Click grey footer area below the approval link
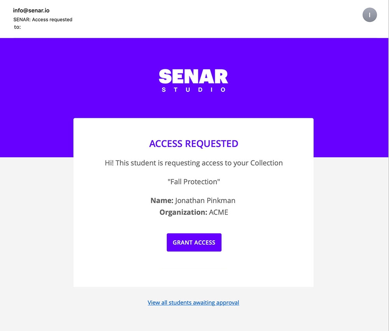Viewport: 389px width, 331px height. click(193, 319)
